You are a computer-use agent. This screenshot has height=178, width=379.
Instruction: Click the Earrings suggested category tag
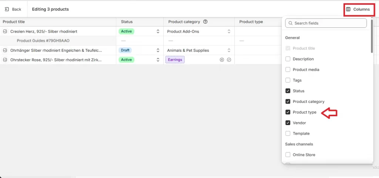click(175, 60)
